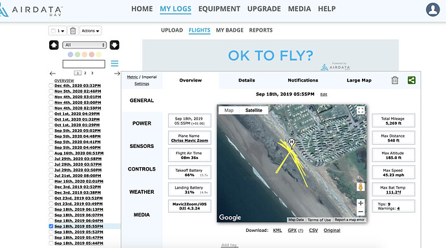Check the Dec 3rd, 2019 02:52PM flight
The height and width of the screenshot is (248, 446).
(51, 187)
